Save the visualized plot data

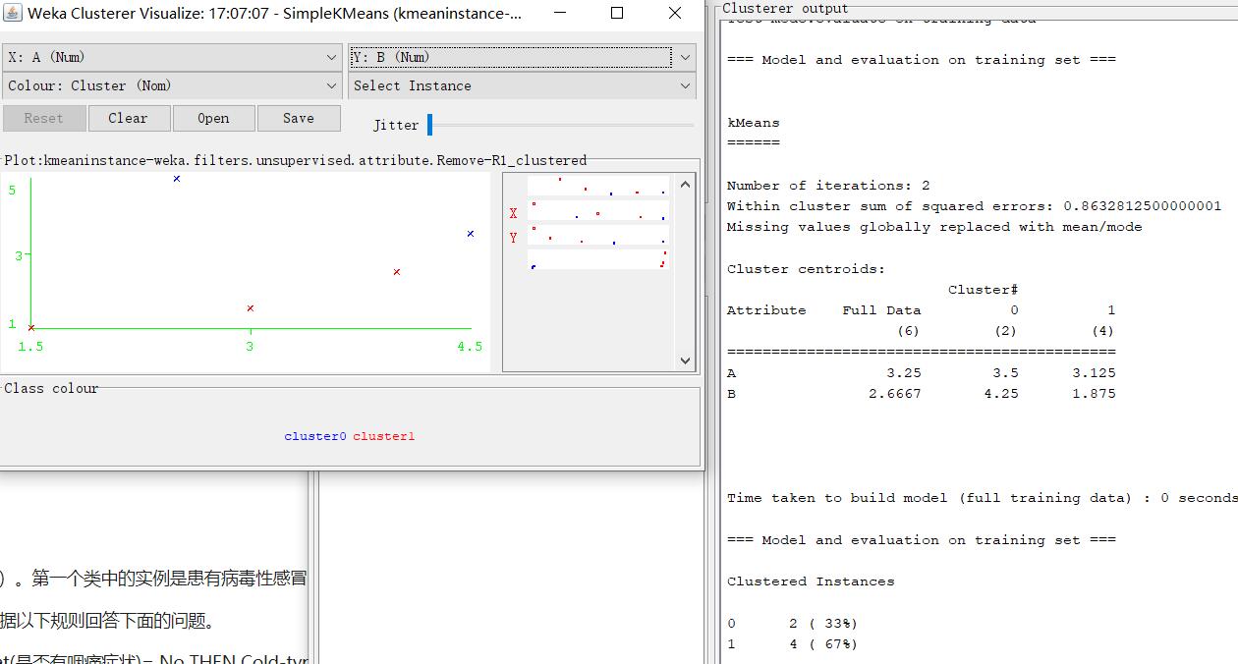(299, 118)
